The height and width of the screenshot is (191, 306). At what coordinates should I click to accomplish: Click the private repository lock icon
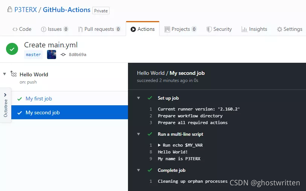9,9
